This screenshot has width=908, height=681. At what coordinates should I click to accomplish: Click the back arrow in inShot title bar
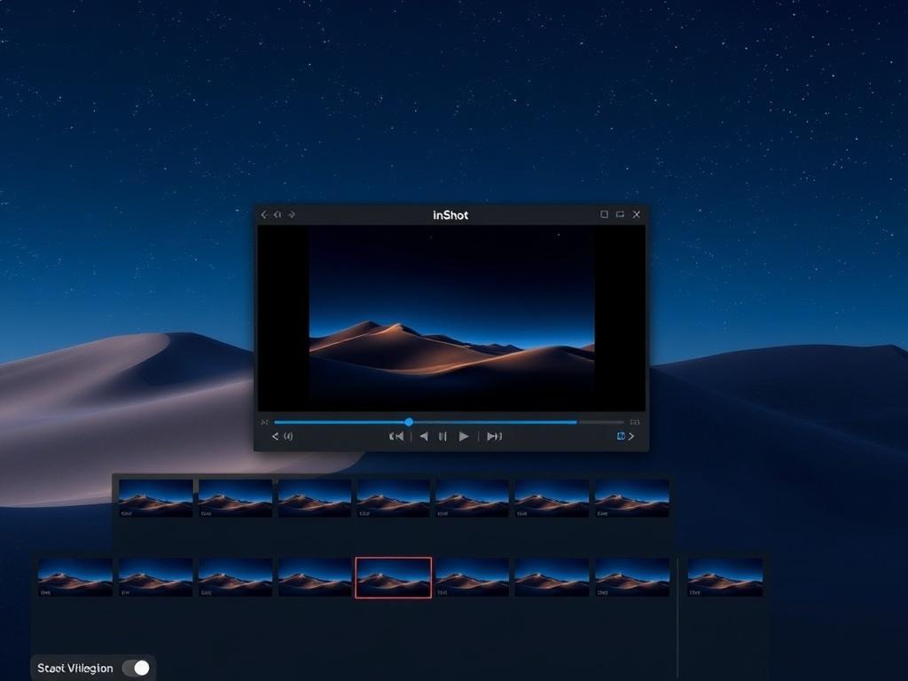pos(264,215)
